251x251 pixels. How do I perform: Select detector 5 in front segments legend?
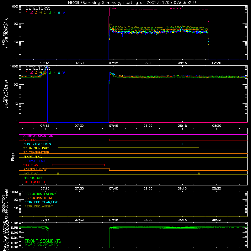(x=45, y=13)
